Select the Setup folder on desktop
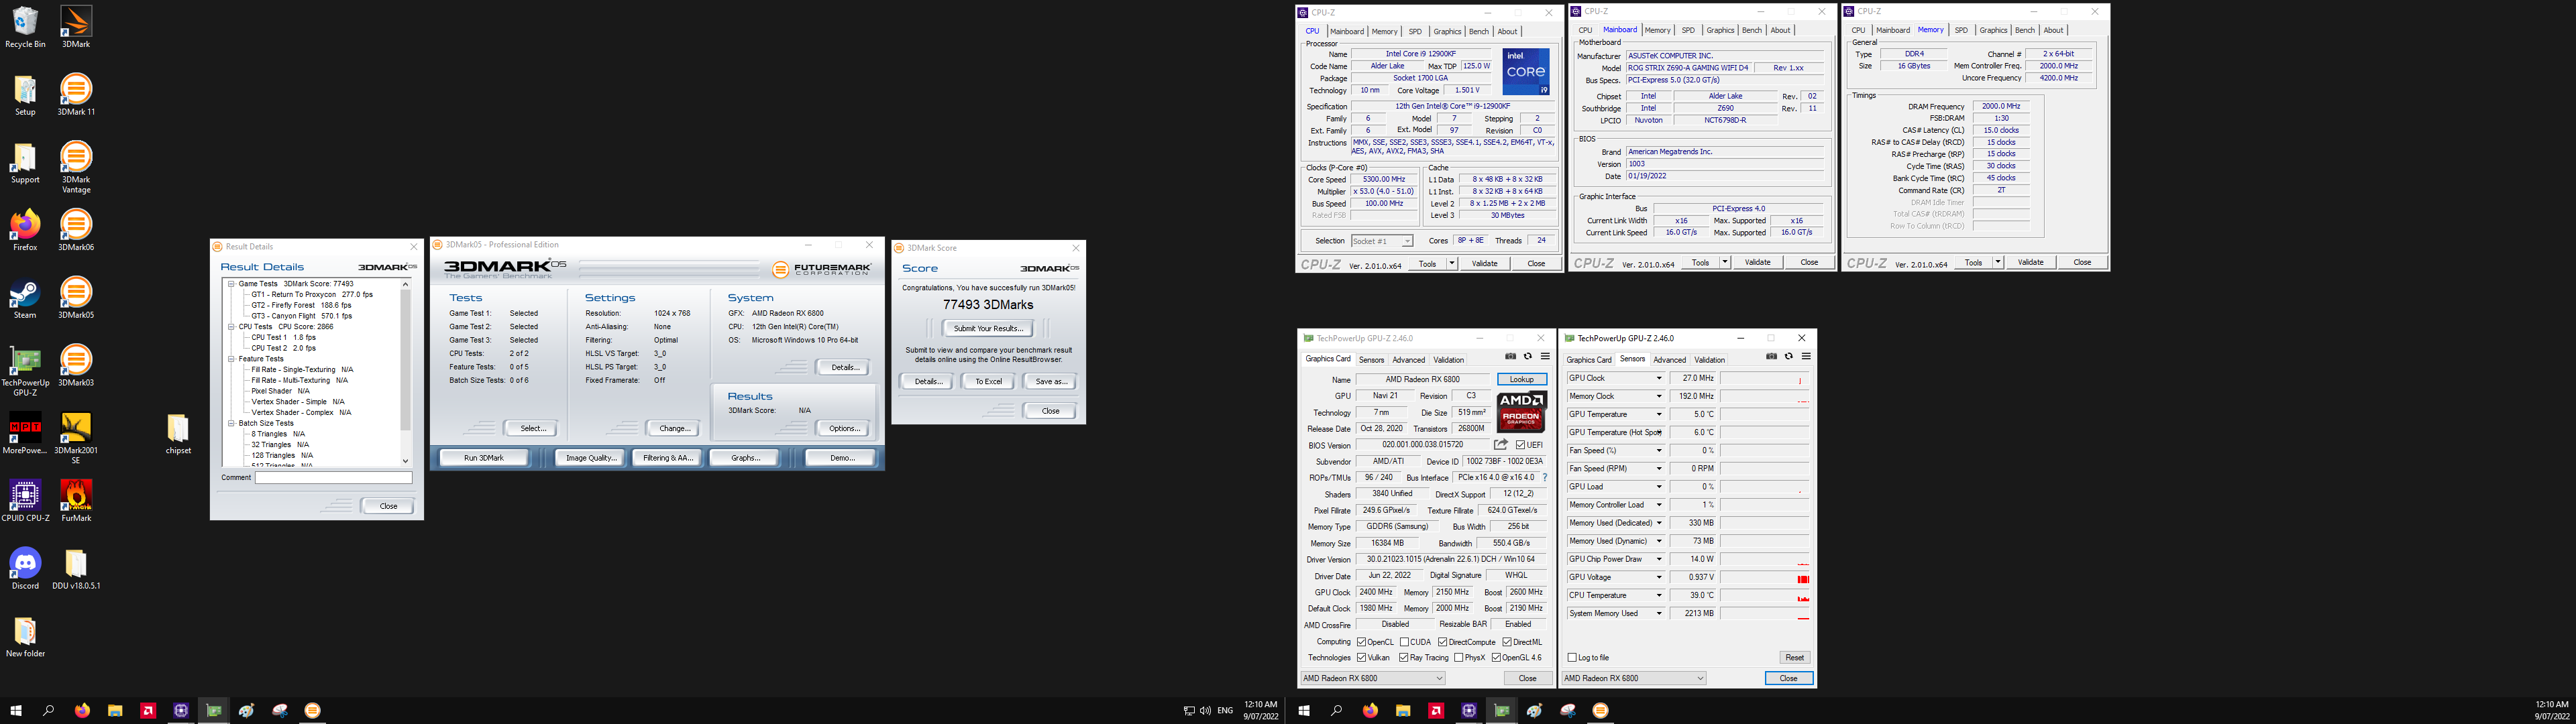2576x724 pixels. (x=25, y=94)
